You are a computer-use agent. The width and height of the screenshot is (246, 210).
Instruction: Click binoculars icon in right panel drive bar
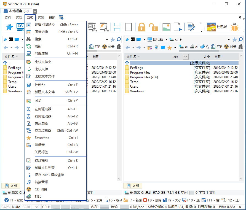(x=241, y=47)
